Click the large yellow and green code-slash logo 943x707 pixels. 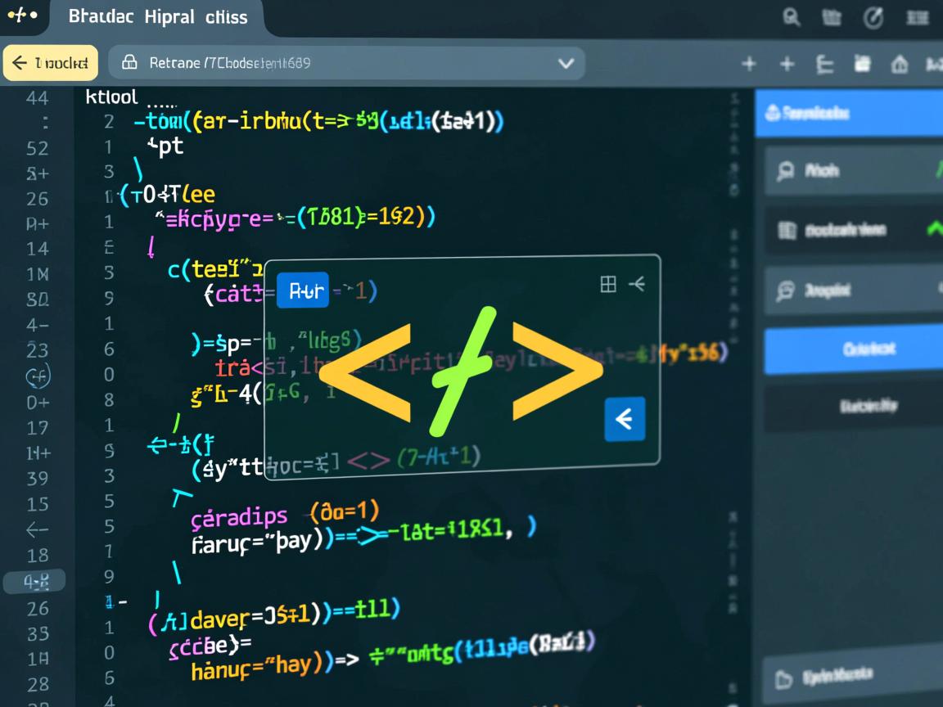click(462, 365)
